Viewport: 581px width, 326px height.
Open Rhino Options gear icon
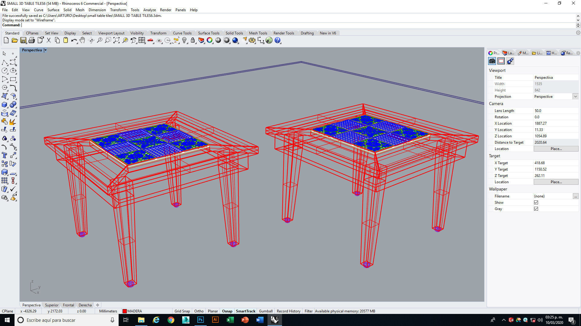pyautogui.click(x=252, y=40)
